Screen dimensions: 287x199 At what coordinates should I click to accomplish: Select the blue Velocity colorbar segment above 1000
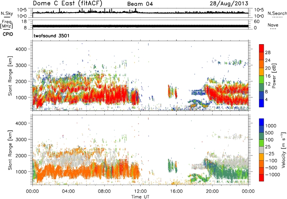[x=262, y=122]
